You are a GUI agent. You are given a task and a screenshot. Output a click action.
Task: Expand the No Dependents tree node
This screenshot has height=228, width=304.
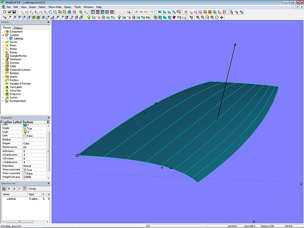(3, 101)
